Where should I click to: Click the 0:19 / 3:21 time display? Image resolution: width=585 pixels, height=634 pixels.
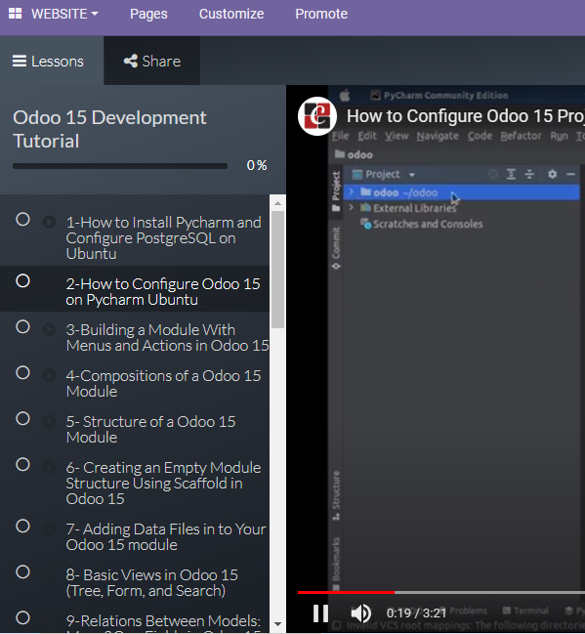point(416,613)
